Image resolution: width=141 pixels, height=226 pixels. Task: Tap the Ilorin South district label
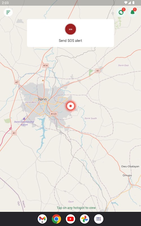[91, 118]
